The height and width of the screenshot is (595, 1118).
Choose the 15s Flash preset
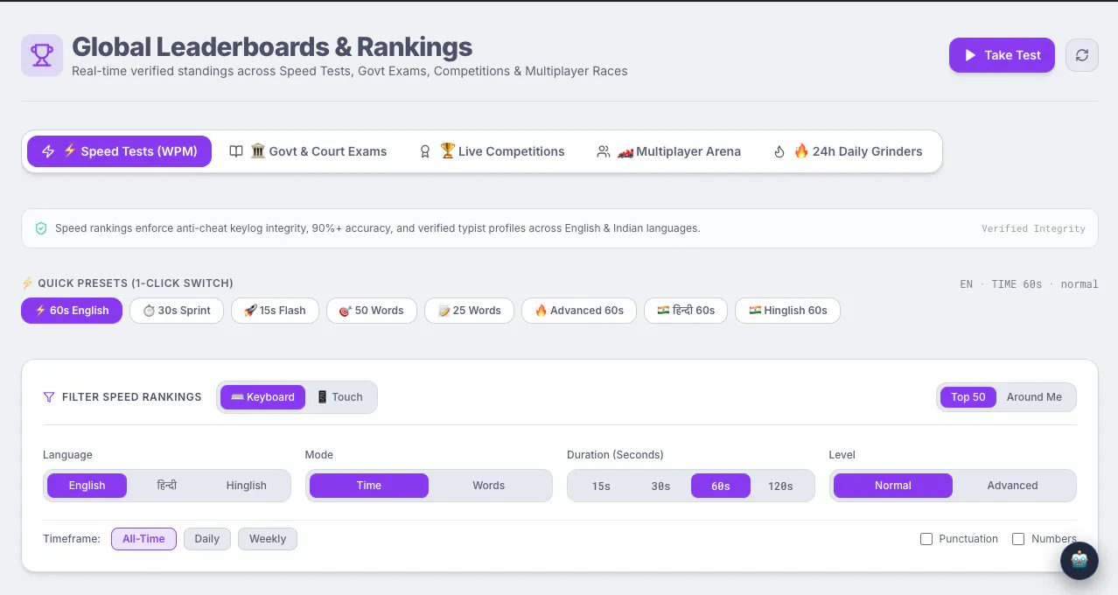(275, 311)
